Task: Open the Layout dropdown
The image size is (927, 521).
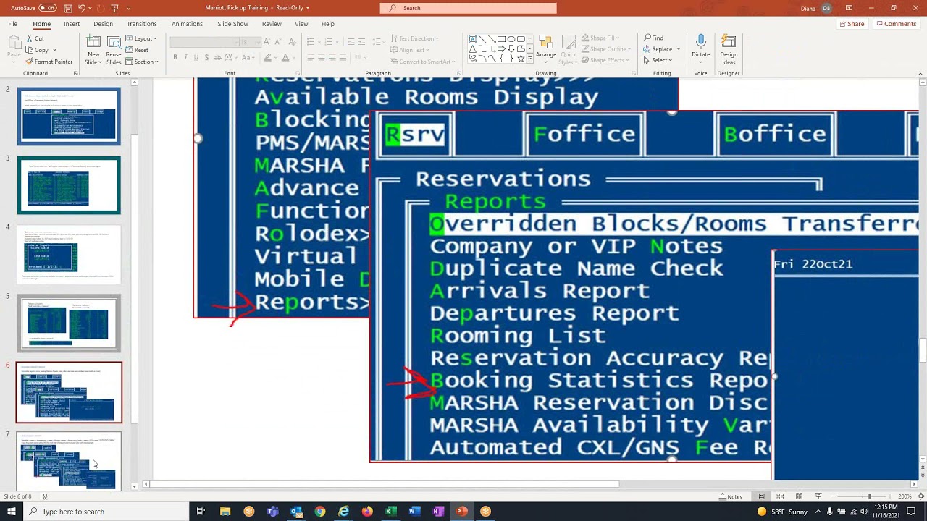Action: point(142,38)
